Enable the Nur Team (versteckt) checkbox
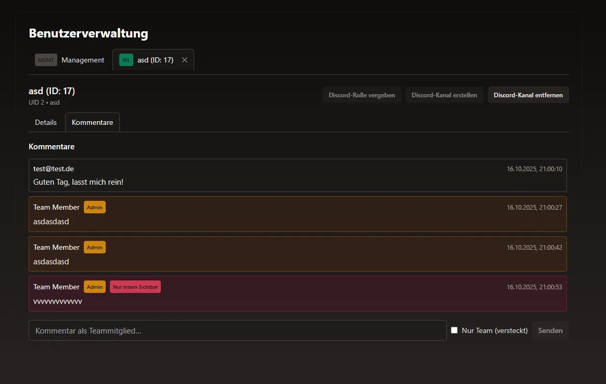 coord(454,330)
